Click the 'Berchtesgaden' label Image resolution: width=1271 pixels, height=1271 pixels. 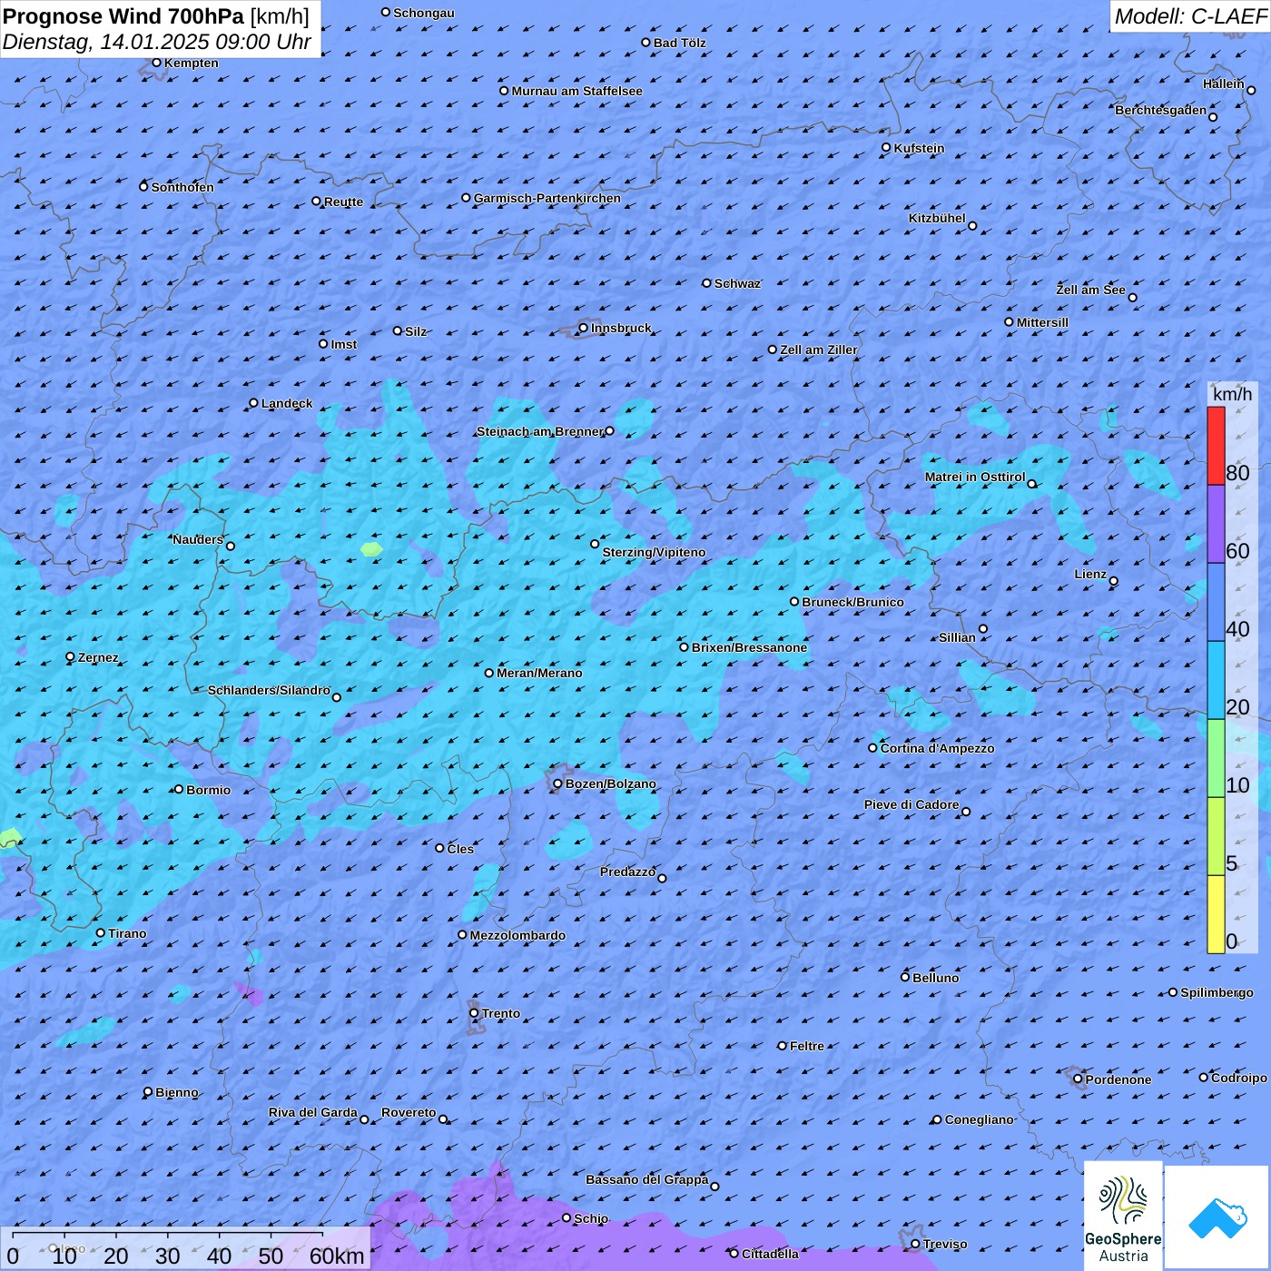1160,110
